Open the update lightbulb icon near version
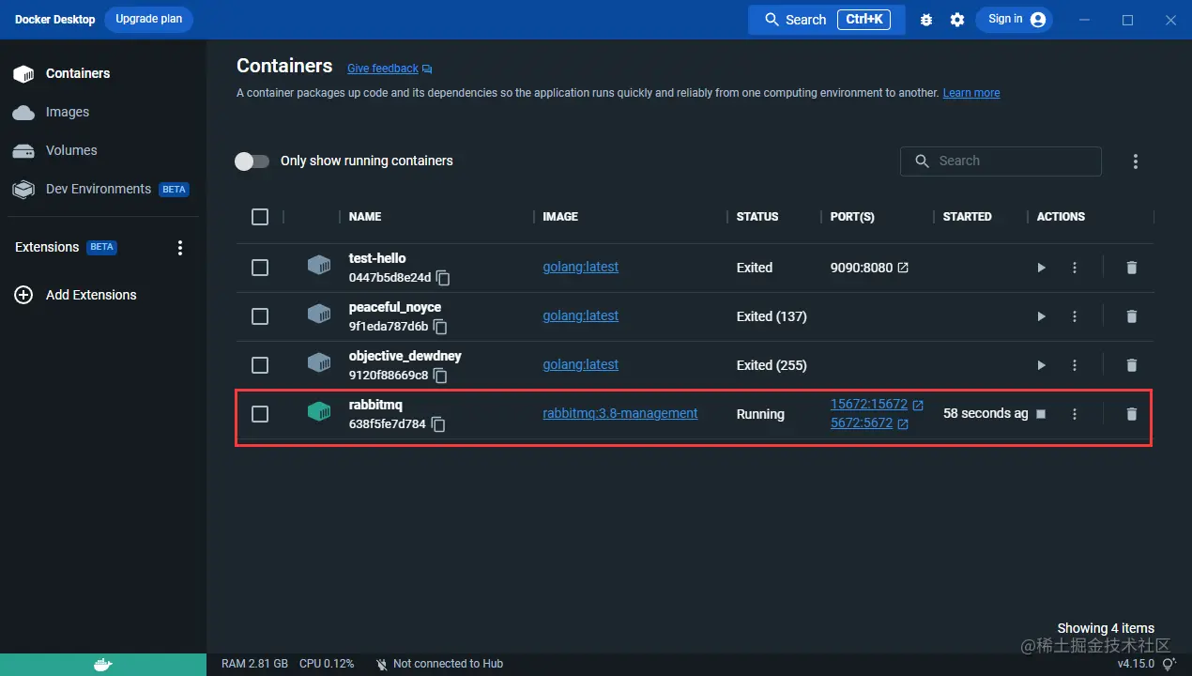This screenshot has width=1192, height=676. (1169, 664)
